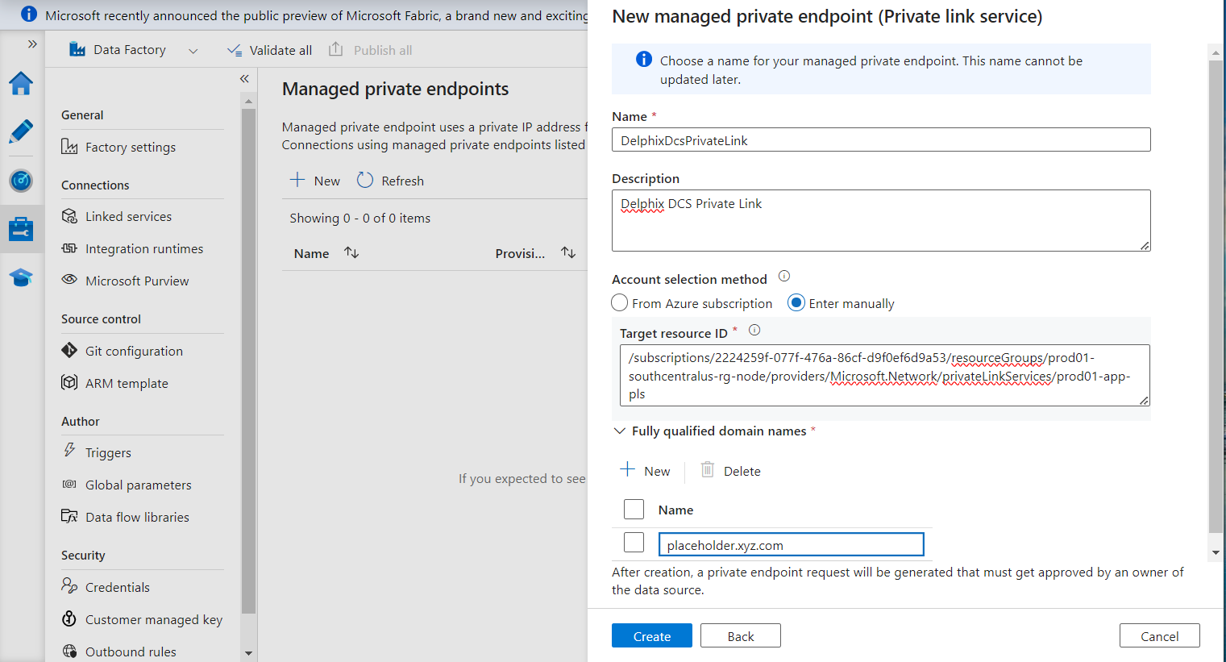Collapse the Manage side navigation pane
1226x662 pixels.
(244, 79)
